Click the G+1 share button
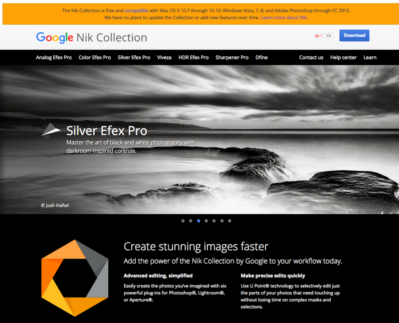This screenshot has width=399, height=323. click(x=318, y=36)
